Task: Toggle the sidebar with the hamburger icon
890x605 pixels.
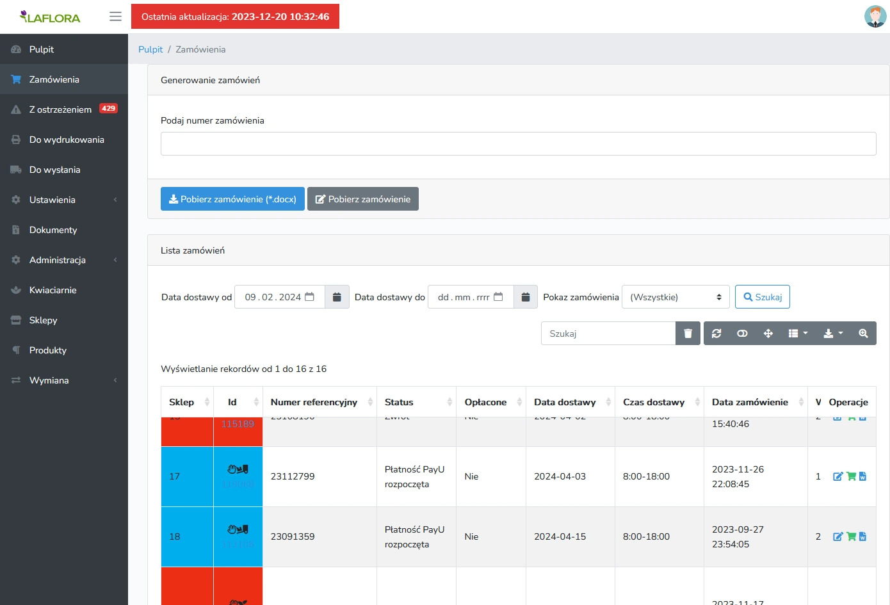Action: tap(115, 17)
